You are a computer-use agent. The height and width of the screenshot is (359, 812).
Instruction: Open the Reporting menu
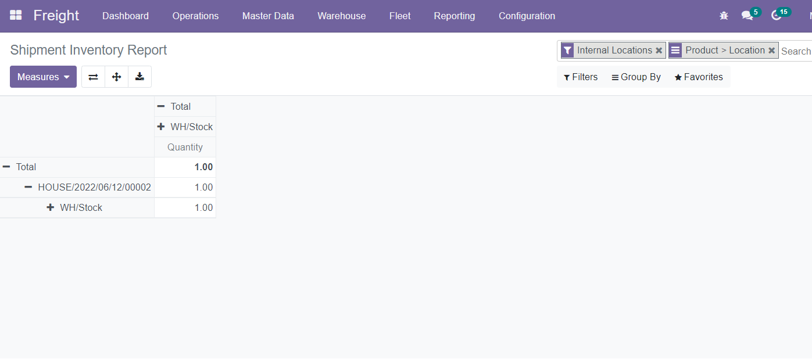[454, 16]
